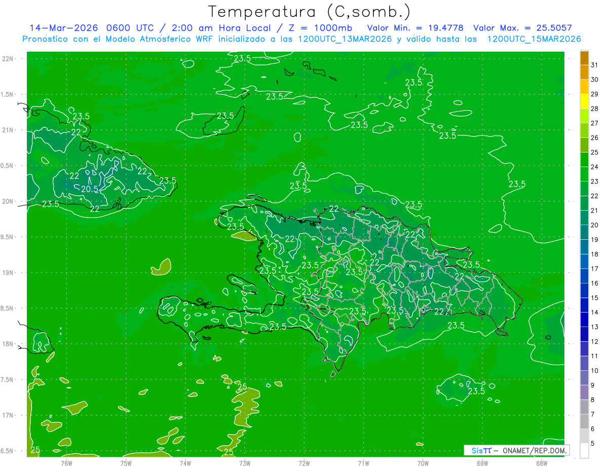Click the 'Valor Max. = 25.5057' readout

[x=522, y=28]
